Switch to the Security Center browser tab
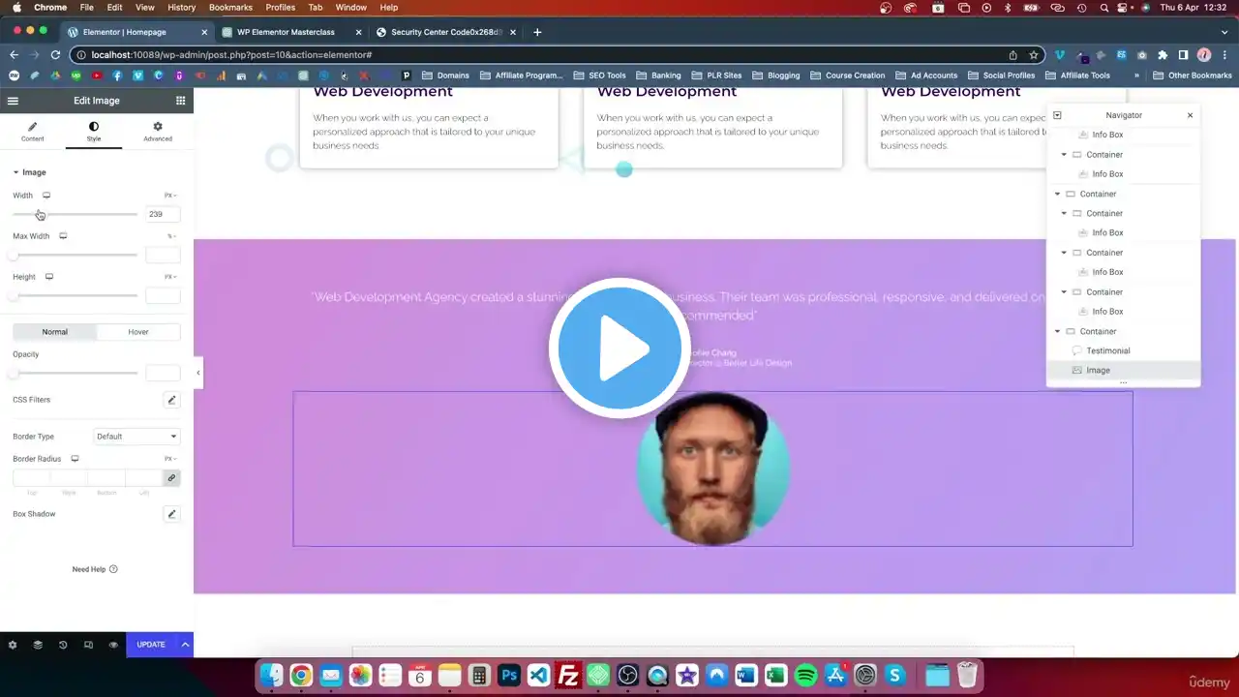Viewport: 1239px width, 697px height. (x=445, y=32)
